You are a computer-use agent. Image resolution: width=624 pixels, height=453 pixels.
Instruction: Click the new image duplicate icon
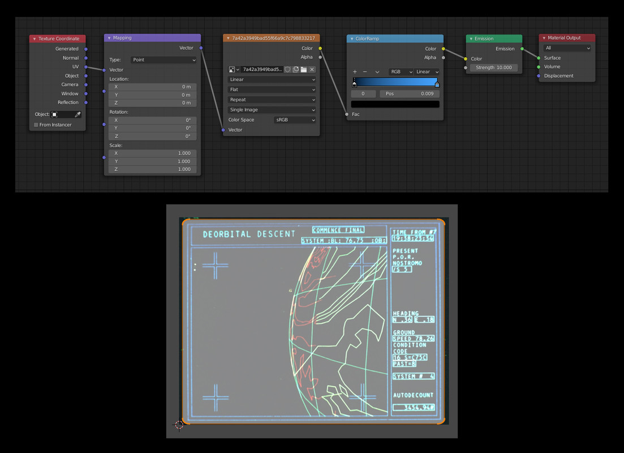click(296, 69)
